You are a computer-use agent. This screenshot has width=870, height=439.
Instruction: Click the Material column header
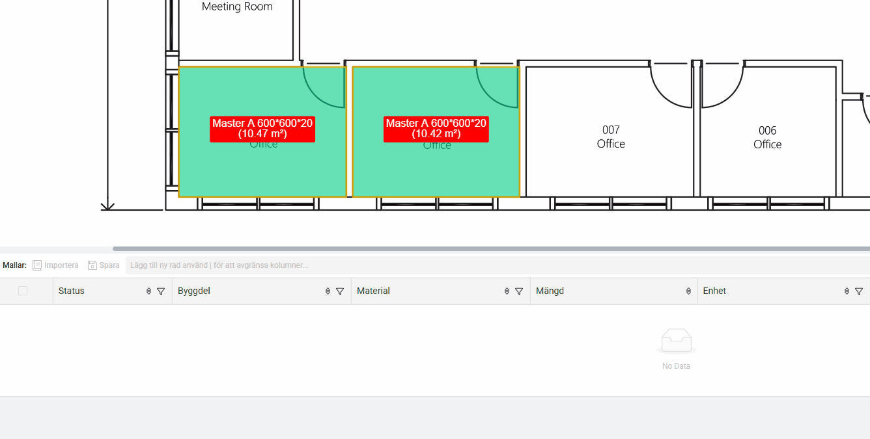pyautogui.click(x=441, y=291)
